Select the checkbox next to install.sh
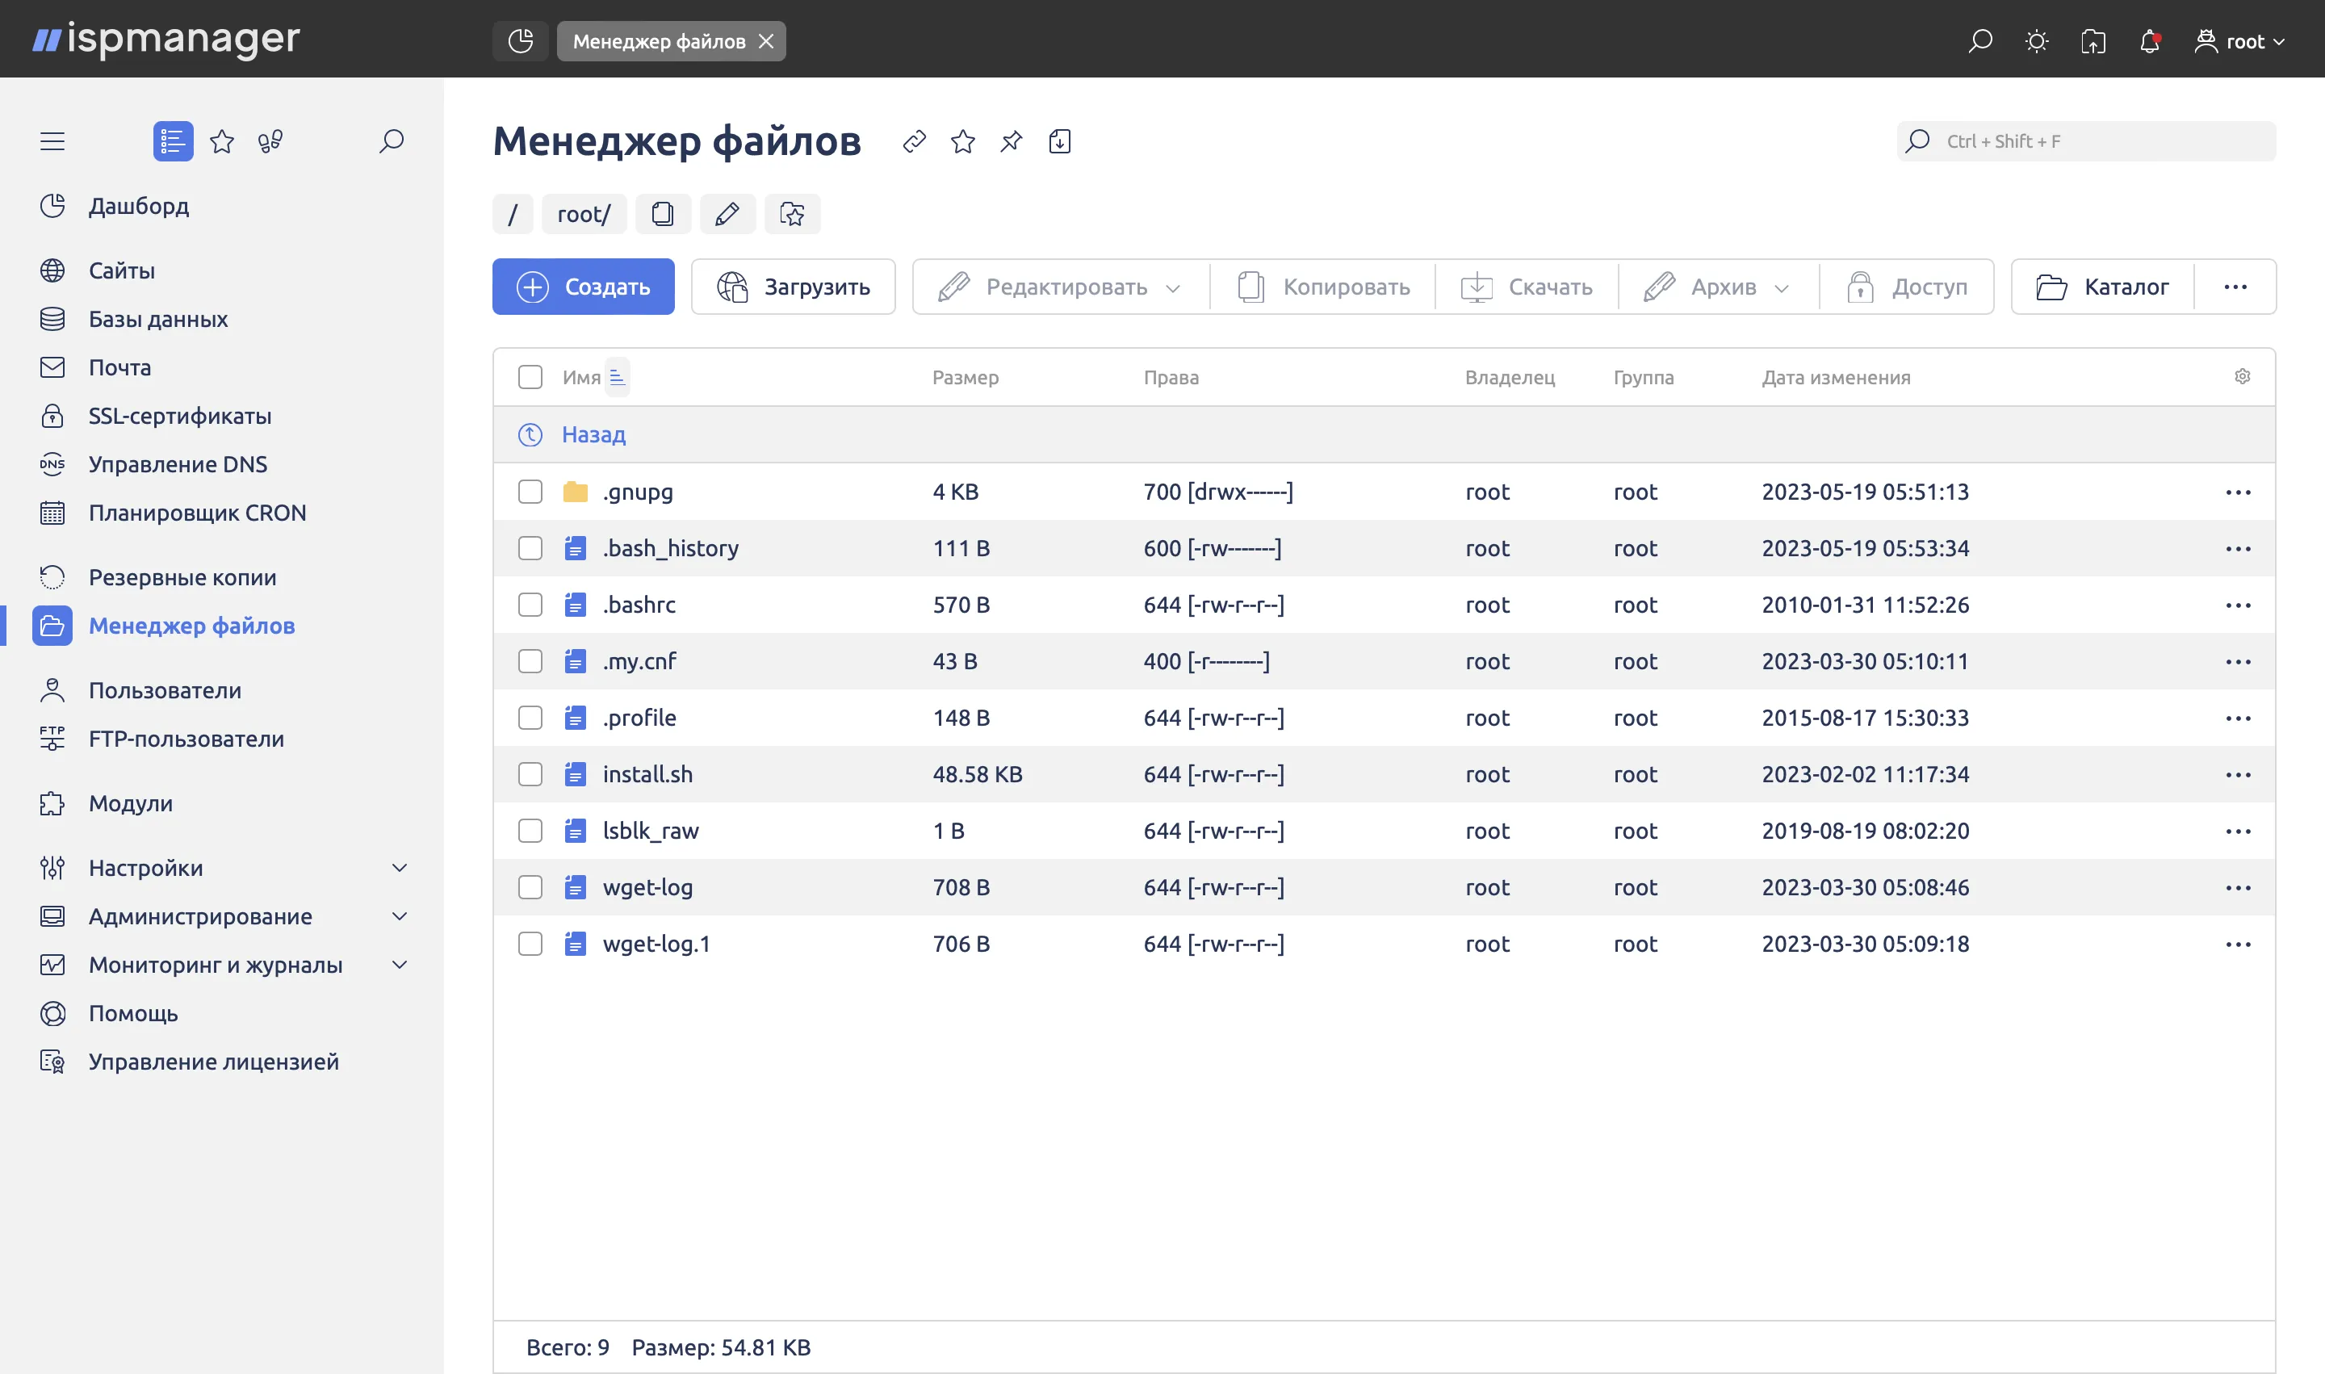The image size is (2325, 1374). tap(530, 774)
